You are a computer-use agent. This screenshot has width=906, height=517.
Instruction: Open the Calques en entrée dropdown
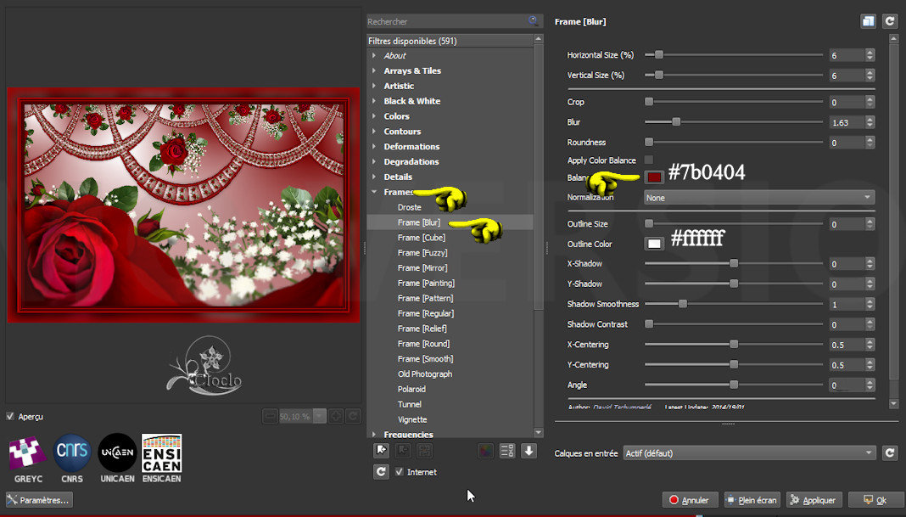[x=748, y=453]
